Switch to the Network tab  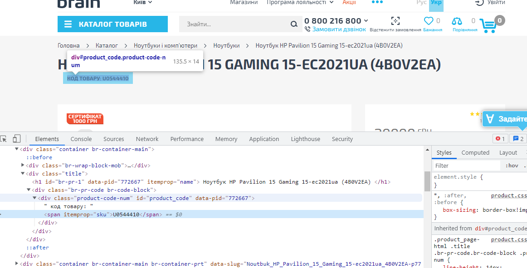pos(147,139)
